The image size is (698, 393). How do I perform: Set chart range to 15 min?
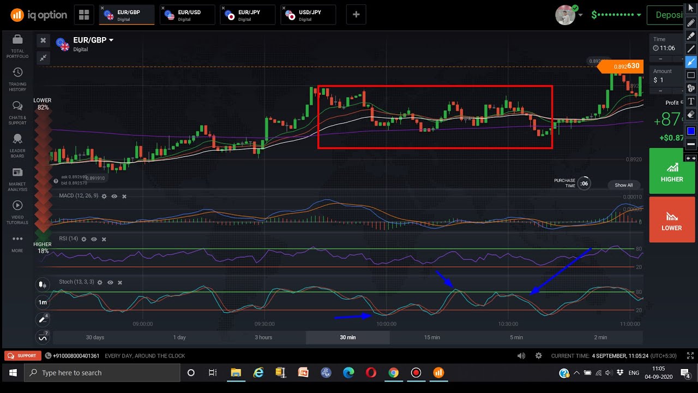pyautogui.click(x=432, y=337)
